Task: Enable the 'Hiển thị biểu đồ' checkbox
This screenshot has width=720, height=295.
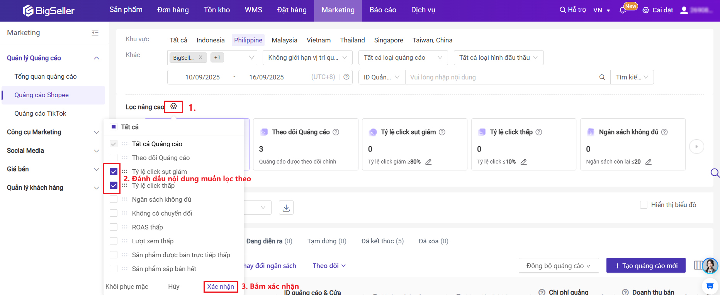Action: pos(644,205)
